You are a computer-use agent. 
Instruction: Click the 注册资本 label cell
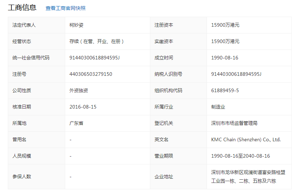[178, 25]
